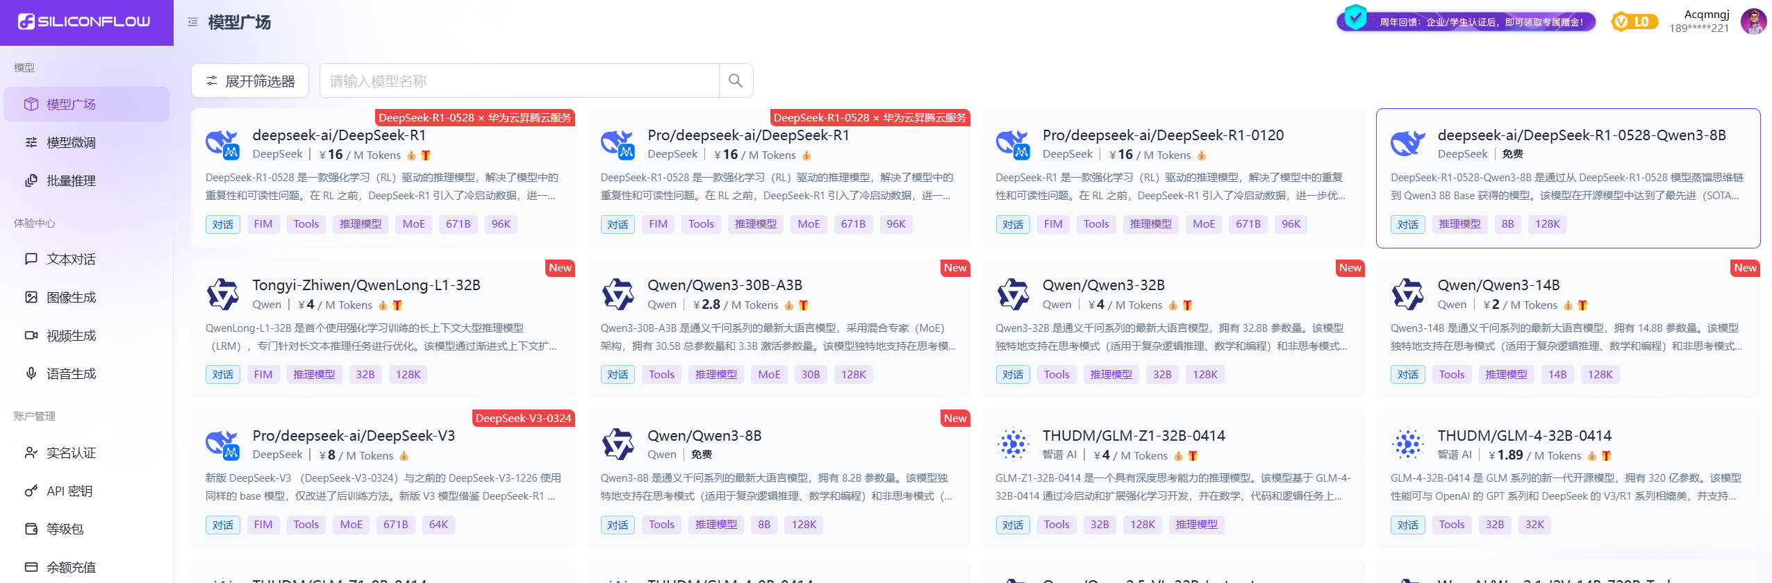
Task: Click the red DeepSeek-V3-0324 badge
Action: [524, 419]
